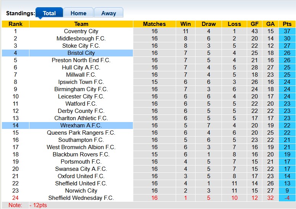This screenshot has width=296, height=209.
Task: Open the highlighted Bristol City row
Action: [x=81, y=53]
